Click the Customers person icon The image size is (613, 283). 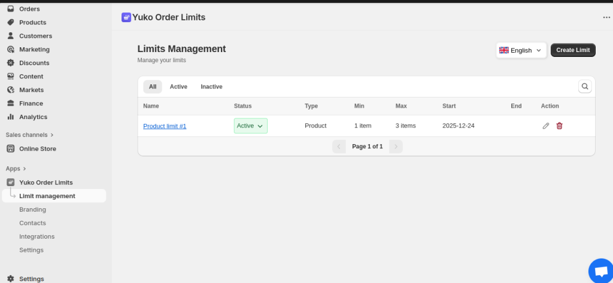[x=11, y=35]
